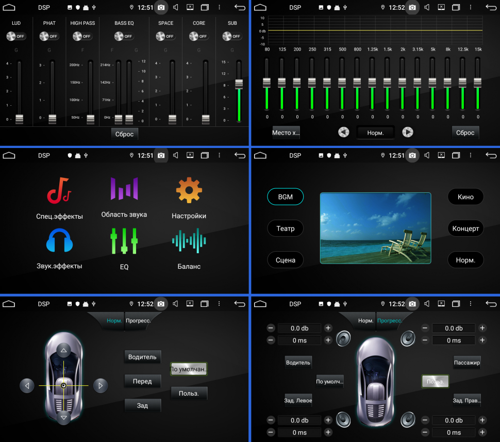
Task: Click the Место х... button
Action: pyautogui.click(x=286, y=133)
